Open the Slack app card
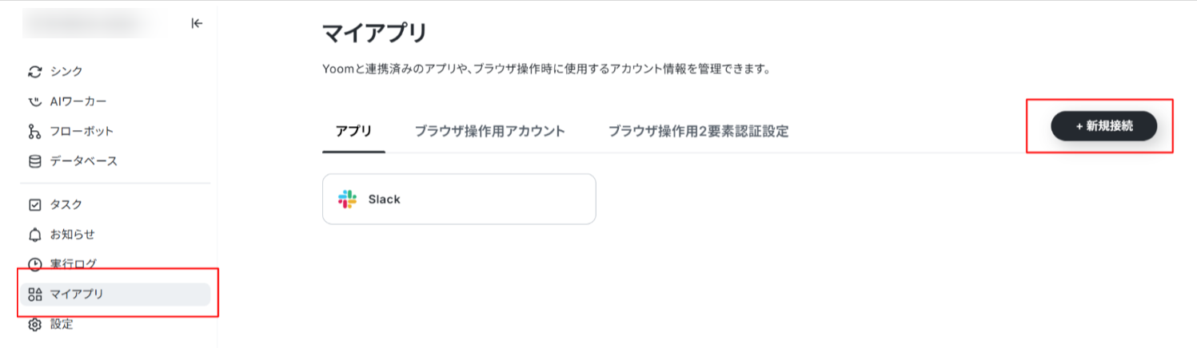This screenshot has height=348, width=1197. [x=459, y=199]
